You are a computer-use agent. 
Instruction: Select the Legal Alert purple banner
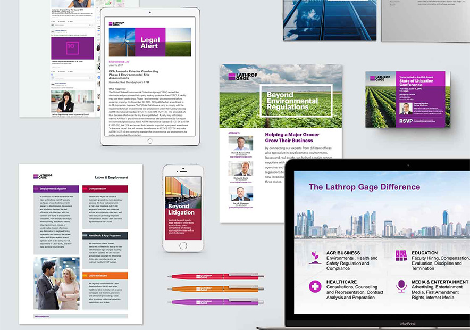(x=150, y=42)
